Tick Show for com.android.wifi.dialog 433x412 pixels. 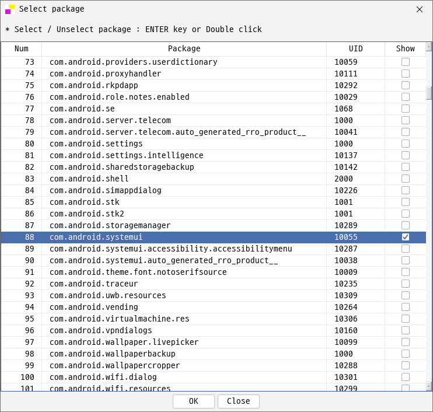(406, 377)
